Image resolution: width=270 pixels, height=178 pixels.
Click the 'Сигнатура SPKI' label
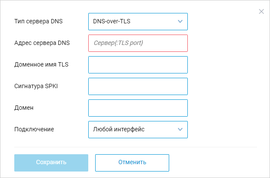(x=36, y=86)
